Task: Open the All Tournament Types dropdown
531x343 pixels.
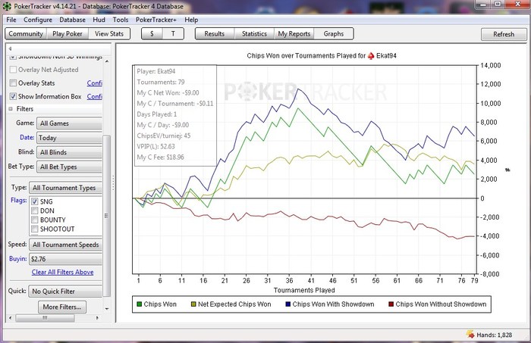Action: [66, 188]
